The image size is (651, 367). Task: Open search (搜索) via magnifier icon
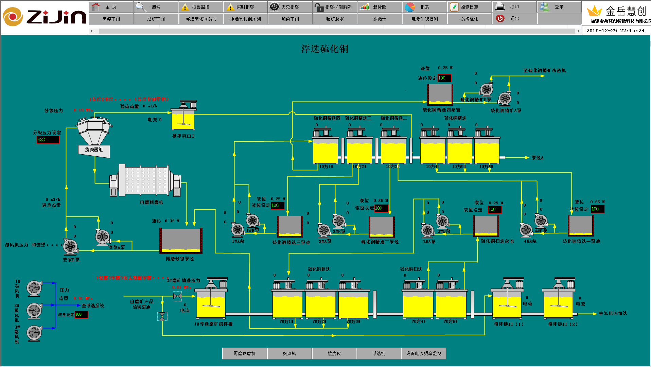pyautogui.click(x=140, y=7)
